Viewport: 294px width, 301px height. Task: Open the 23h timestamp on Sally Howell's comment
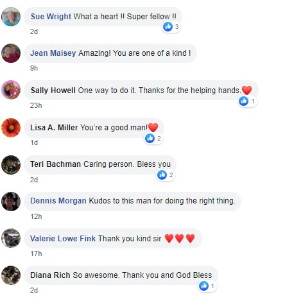tap(36, 105)
